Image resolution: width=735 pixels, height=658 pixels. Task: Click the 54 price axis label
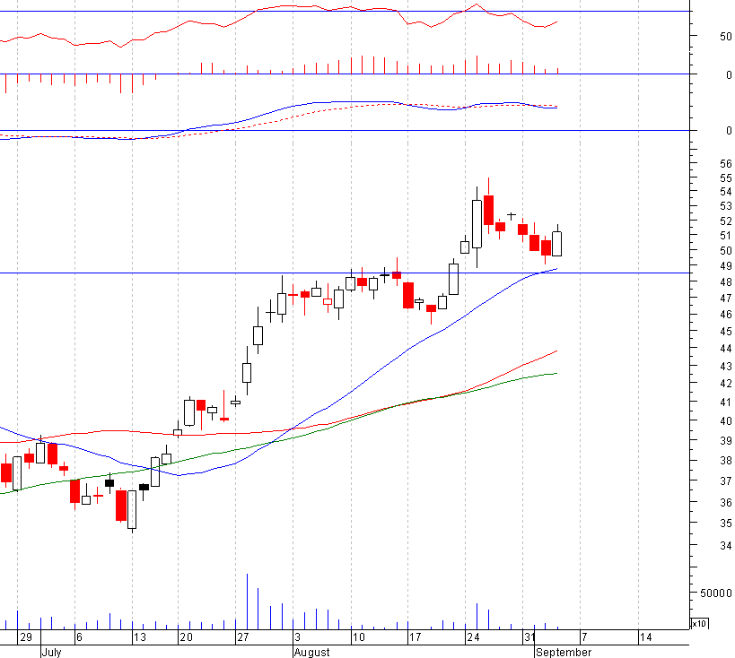click(x=726, y=192)
